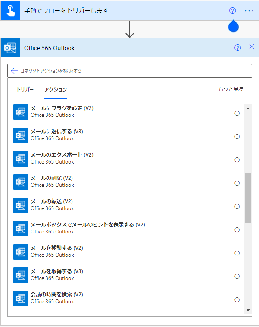Screen dimensions: 259x327
Task: Go back using the search box arrow
Action: tap(14, 71)
